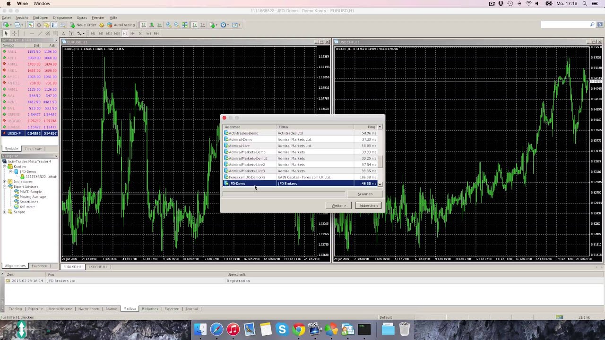Toggle the AutoTrading button
This screenshot has height=340, width=605.
click(121, 25)
